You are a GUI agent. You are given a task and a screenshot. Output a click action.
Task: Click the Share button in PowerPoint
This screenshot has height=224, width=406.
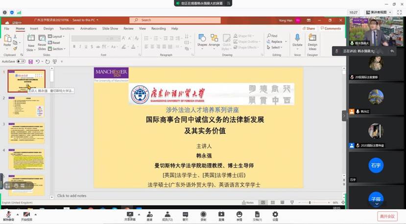coord(310,28)
